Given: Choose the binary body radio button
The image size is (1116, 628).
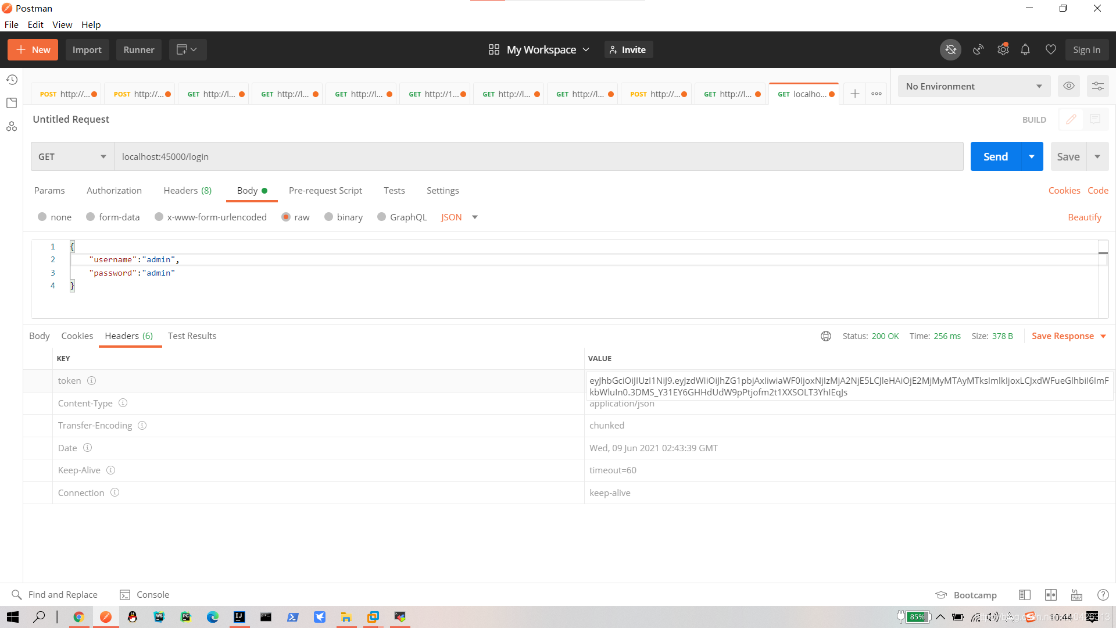Looking at the screenshot, I should coord(329,217).
